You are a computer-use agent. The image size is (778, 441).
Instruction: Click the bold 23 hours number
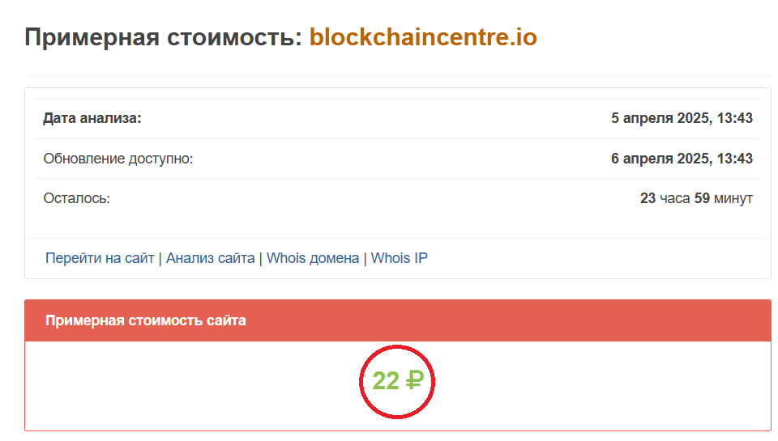coord(648,198)
